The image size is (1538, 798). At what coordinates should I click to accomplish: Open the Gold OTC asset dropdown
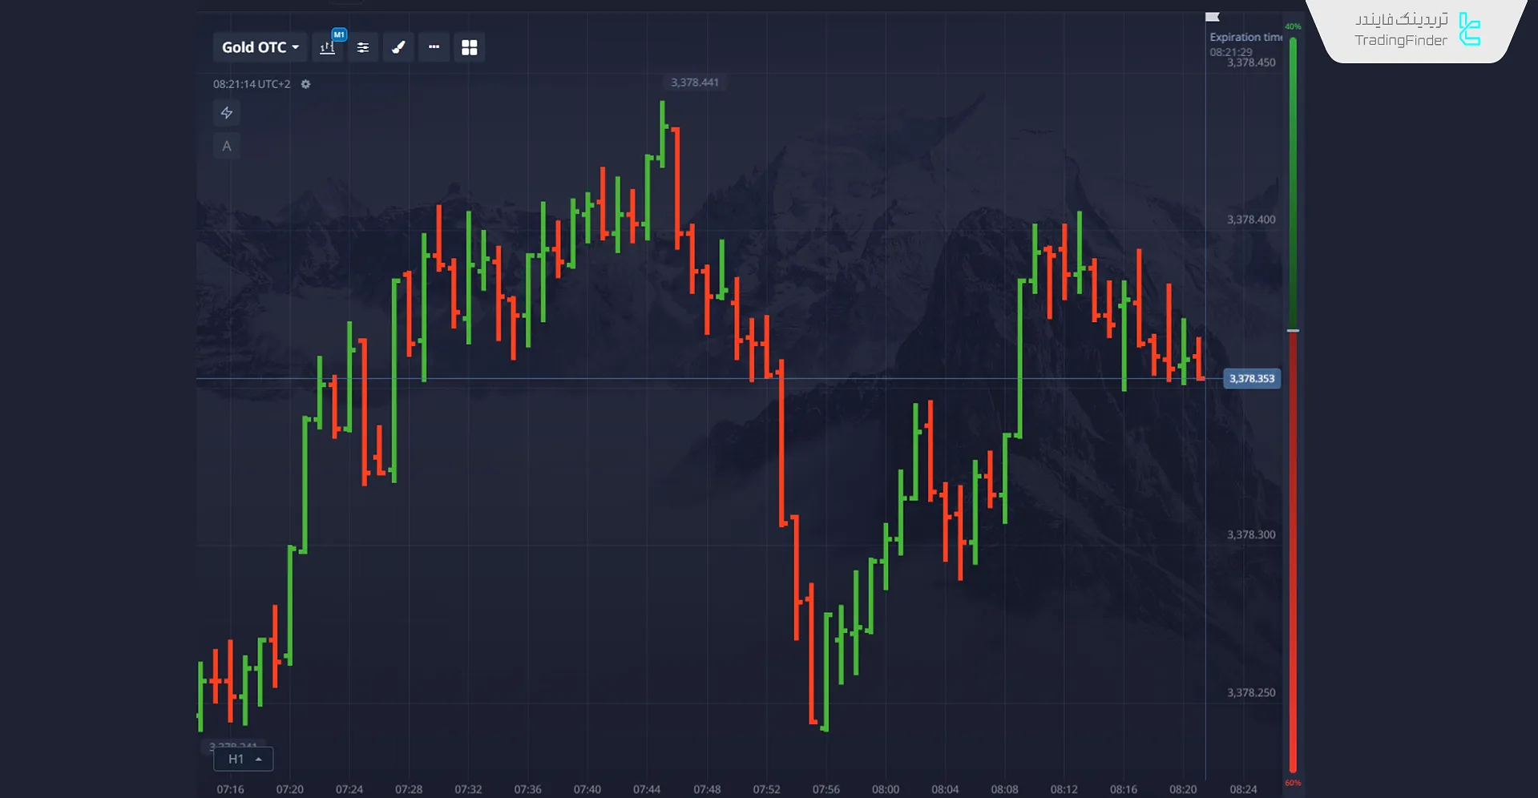click(x=260, y=48)
